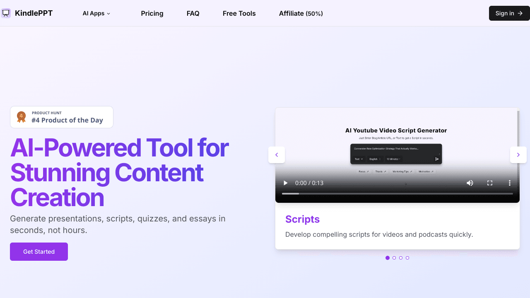
Task: Play the script generator demo video
Action: (285, 183)
